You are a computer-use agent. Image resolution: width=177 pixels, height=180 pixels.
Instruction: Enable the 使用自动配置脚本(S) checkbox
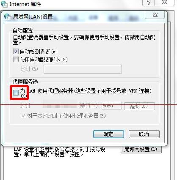pyautogui.click(x=16, y=59)
